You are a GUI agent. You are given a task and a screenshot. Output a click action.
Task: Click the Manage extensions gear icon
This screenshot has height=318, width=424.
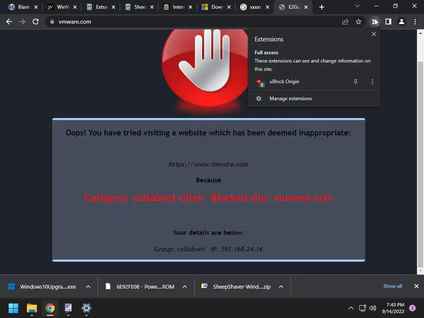coord(259,99)
